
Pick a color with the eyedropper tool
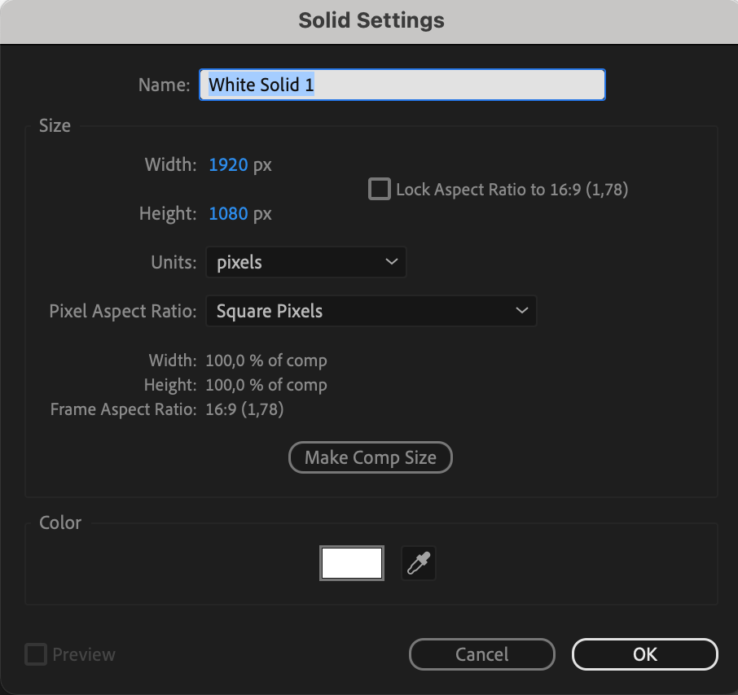419,563
